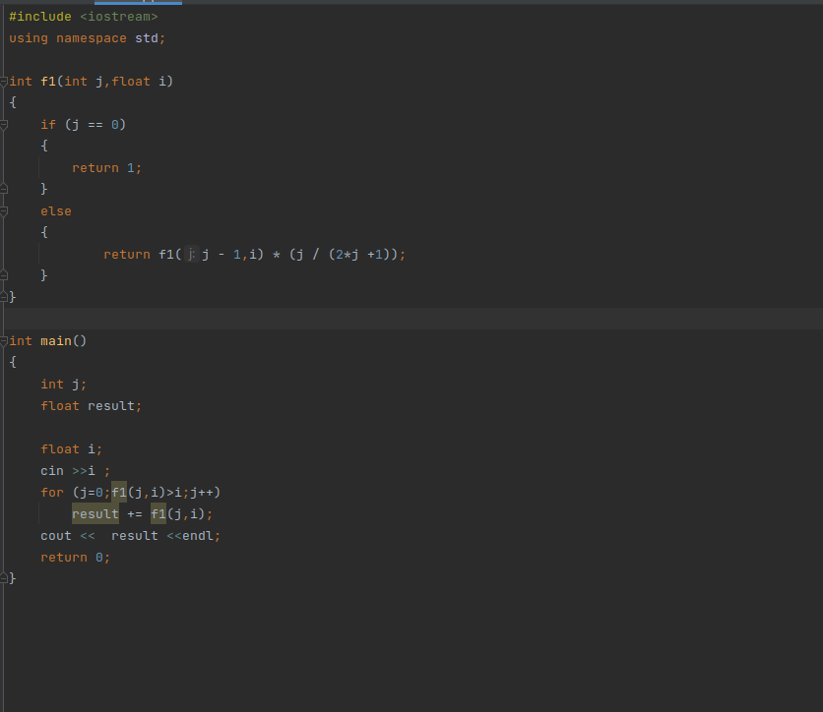823x712 pixels.
Task: Click the f1 function name in definition
Action: [48, 82]
